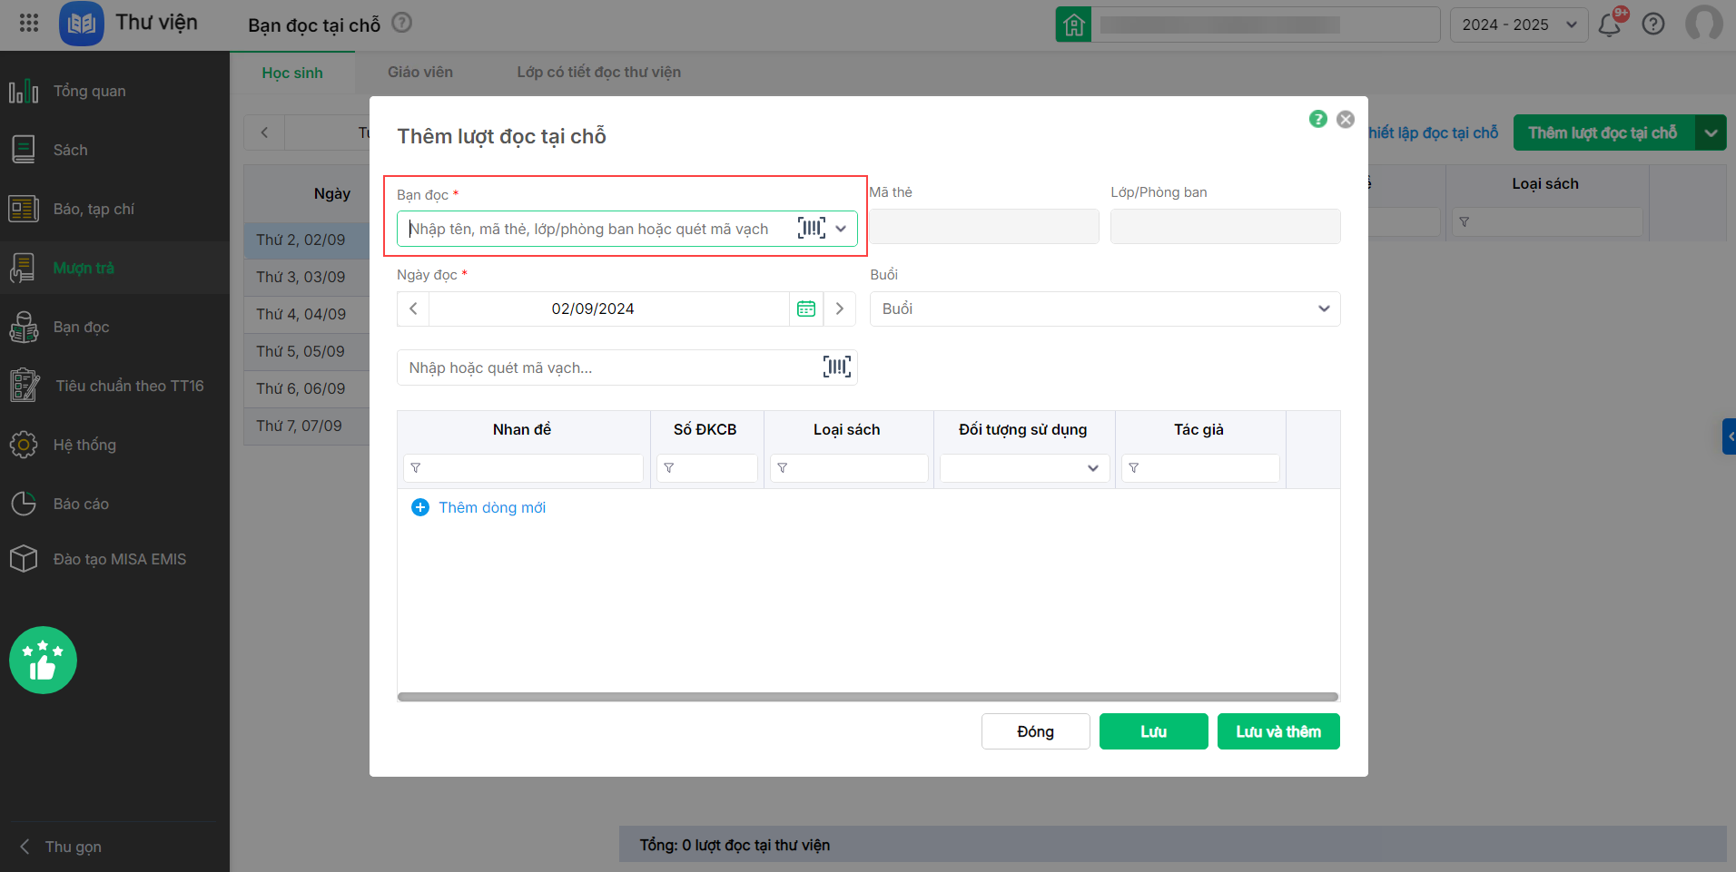Click the Ngày đọc date value 02/09/2024
Image resolution: width=1736 pixels, height=872 pixels.
click(593, 309)
